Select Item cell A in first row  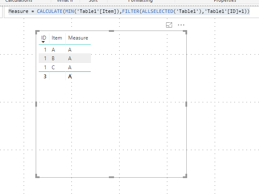point(53,50)
